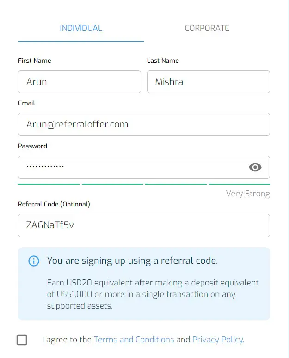289x358 pixels.
Task: Show password using the eye icon
Action: 255,167
